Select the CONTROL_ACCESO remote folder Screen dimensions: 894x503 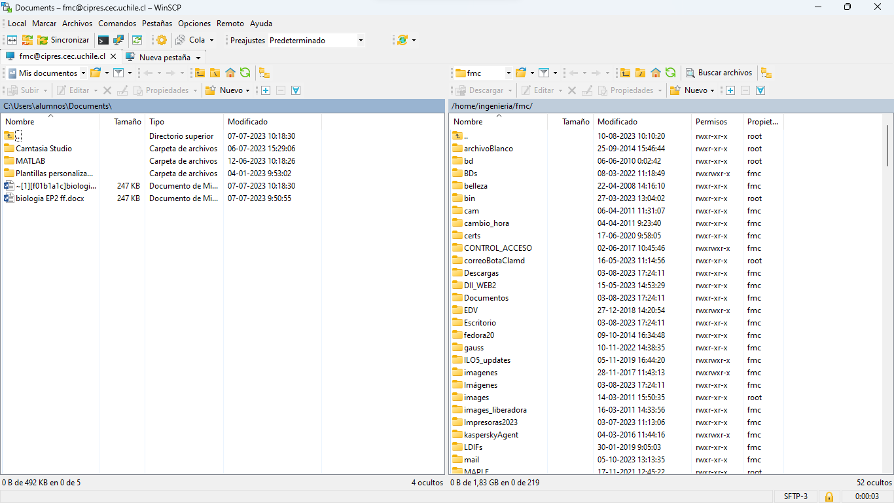(x=497, y=248)
